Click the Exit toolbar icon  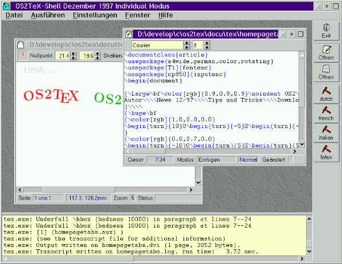[x=326, y=31]
